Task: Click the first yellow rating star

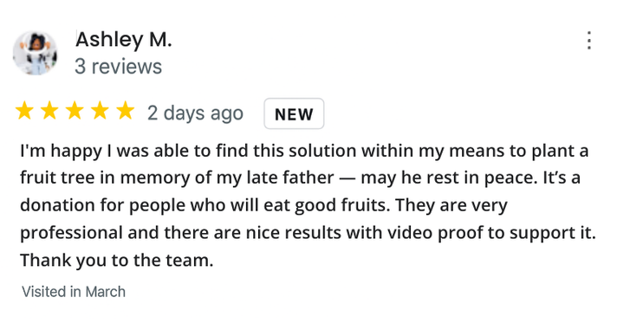Action: tap(24, 111)
